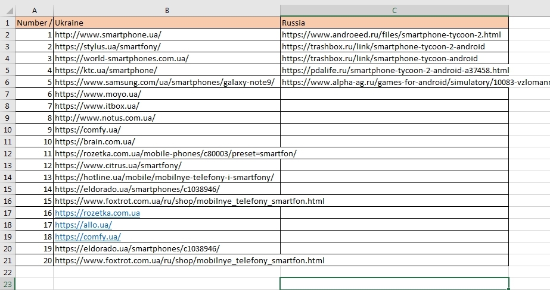Select cell with https://world-smartphones.com.ua/

167,58
